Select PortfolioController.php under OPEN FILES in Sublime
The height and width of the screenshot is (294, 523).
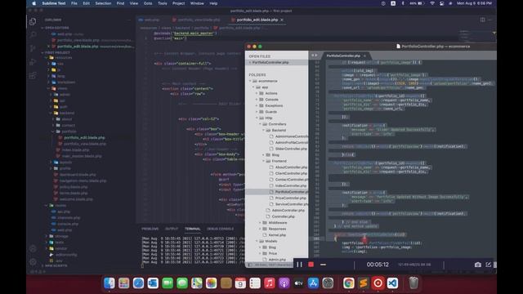[270, 62]
